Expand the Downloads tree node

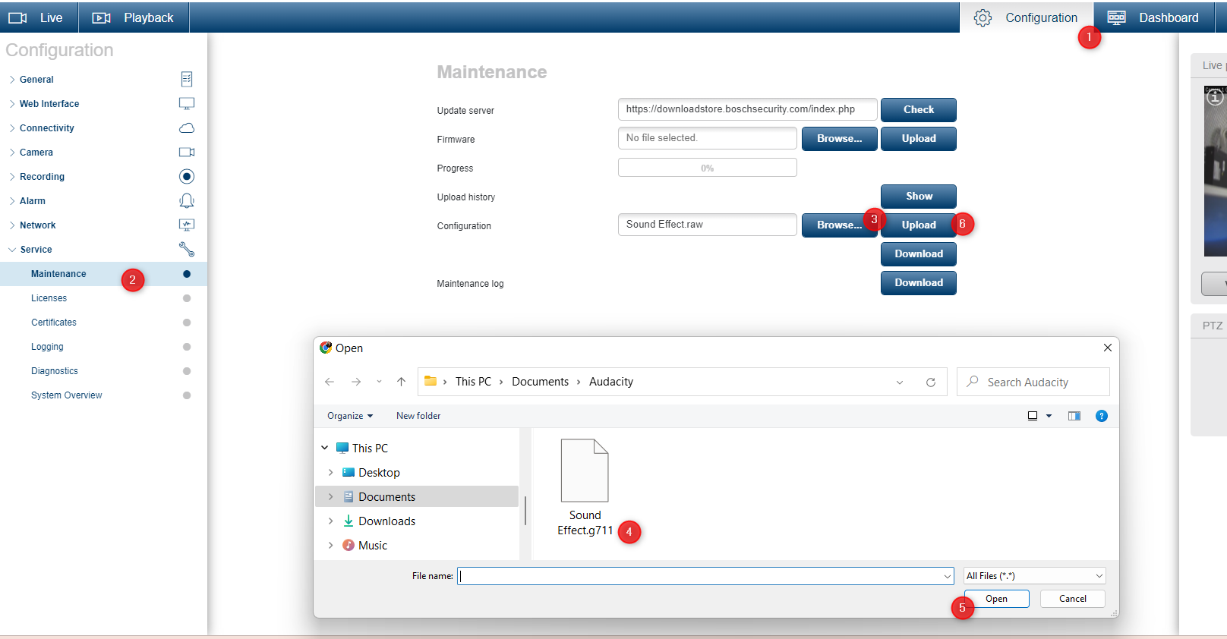(x=330, y=521)
